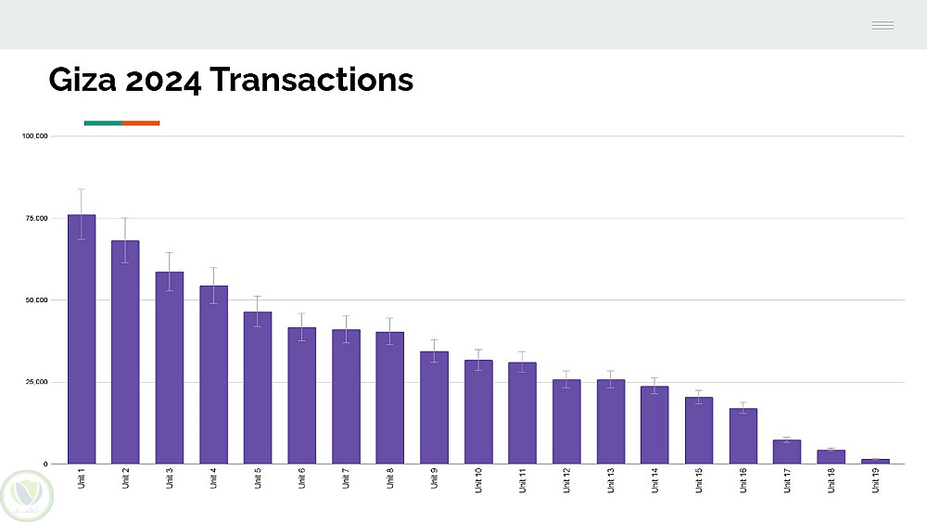
Task: Click the Unit 3 axis label
Action: pos(170,479)
